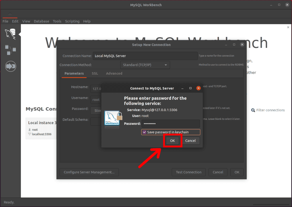Maximize the Connect to MySQL Server dialog
Screen dimensions: 292x207
point(190,88)
